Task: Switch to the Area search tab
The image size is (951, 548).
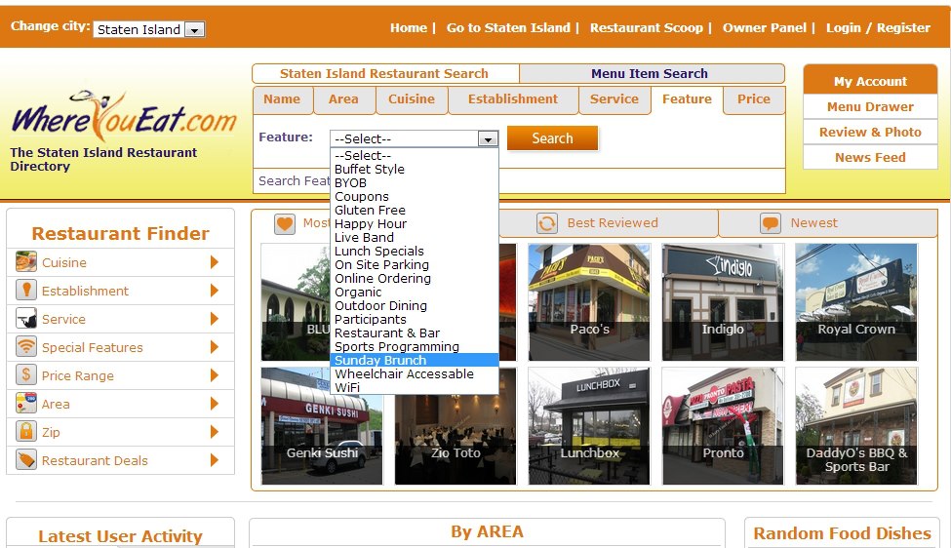Action: (343, 99)
